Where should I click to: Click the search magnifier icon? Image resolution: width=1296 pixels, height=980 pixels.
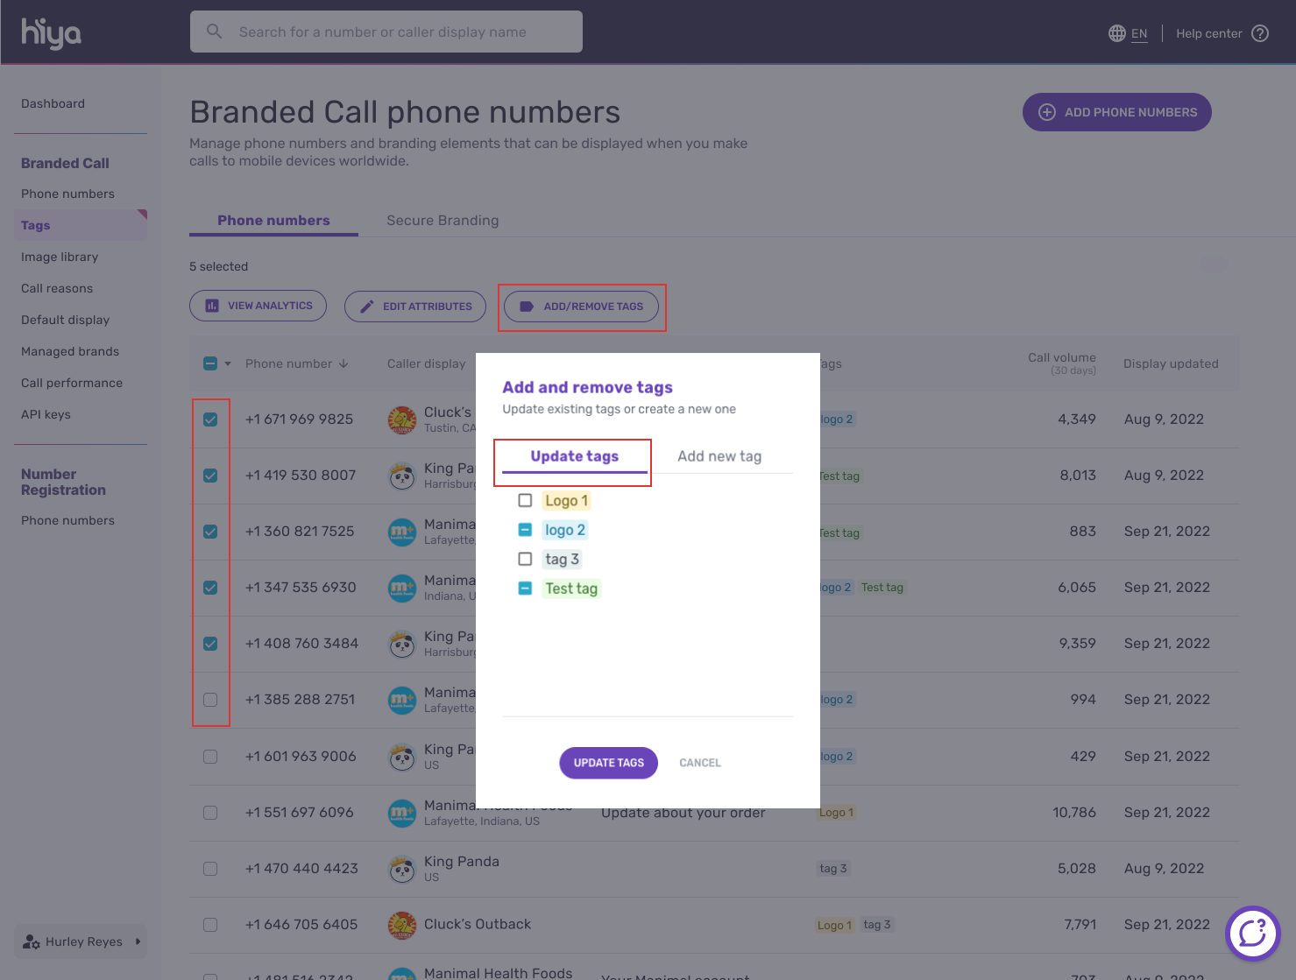214,32
